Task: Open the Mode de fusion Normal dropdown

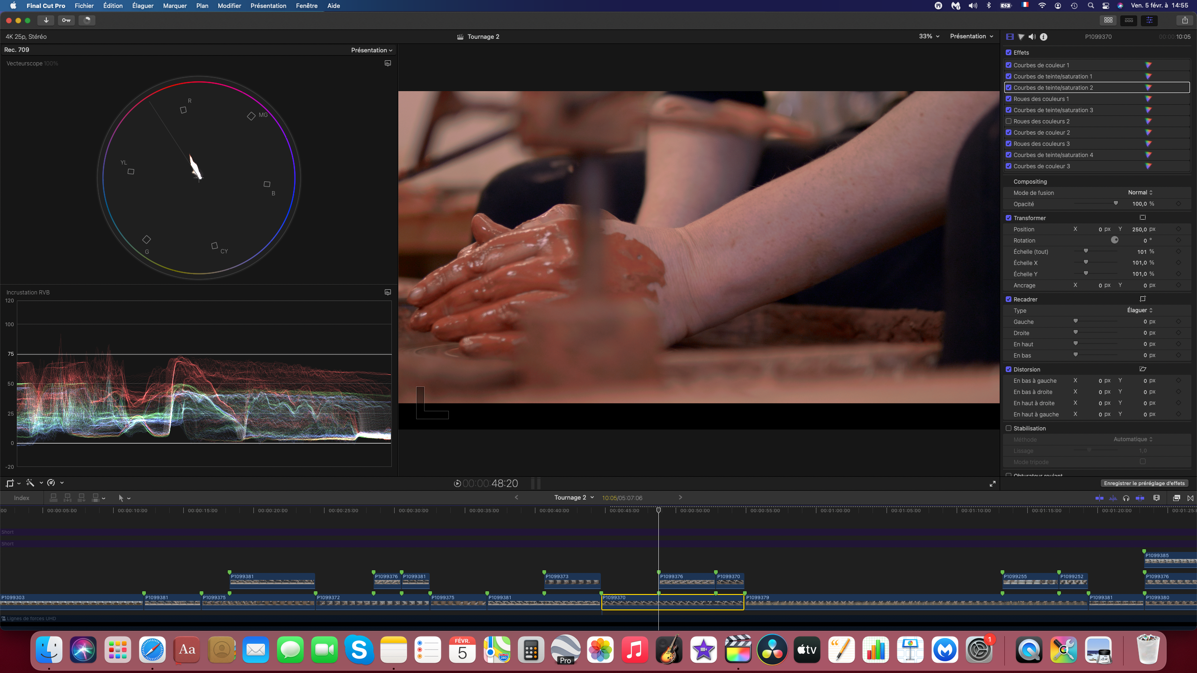Action: [1140, 193]
